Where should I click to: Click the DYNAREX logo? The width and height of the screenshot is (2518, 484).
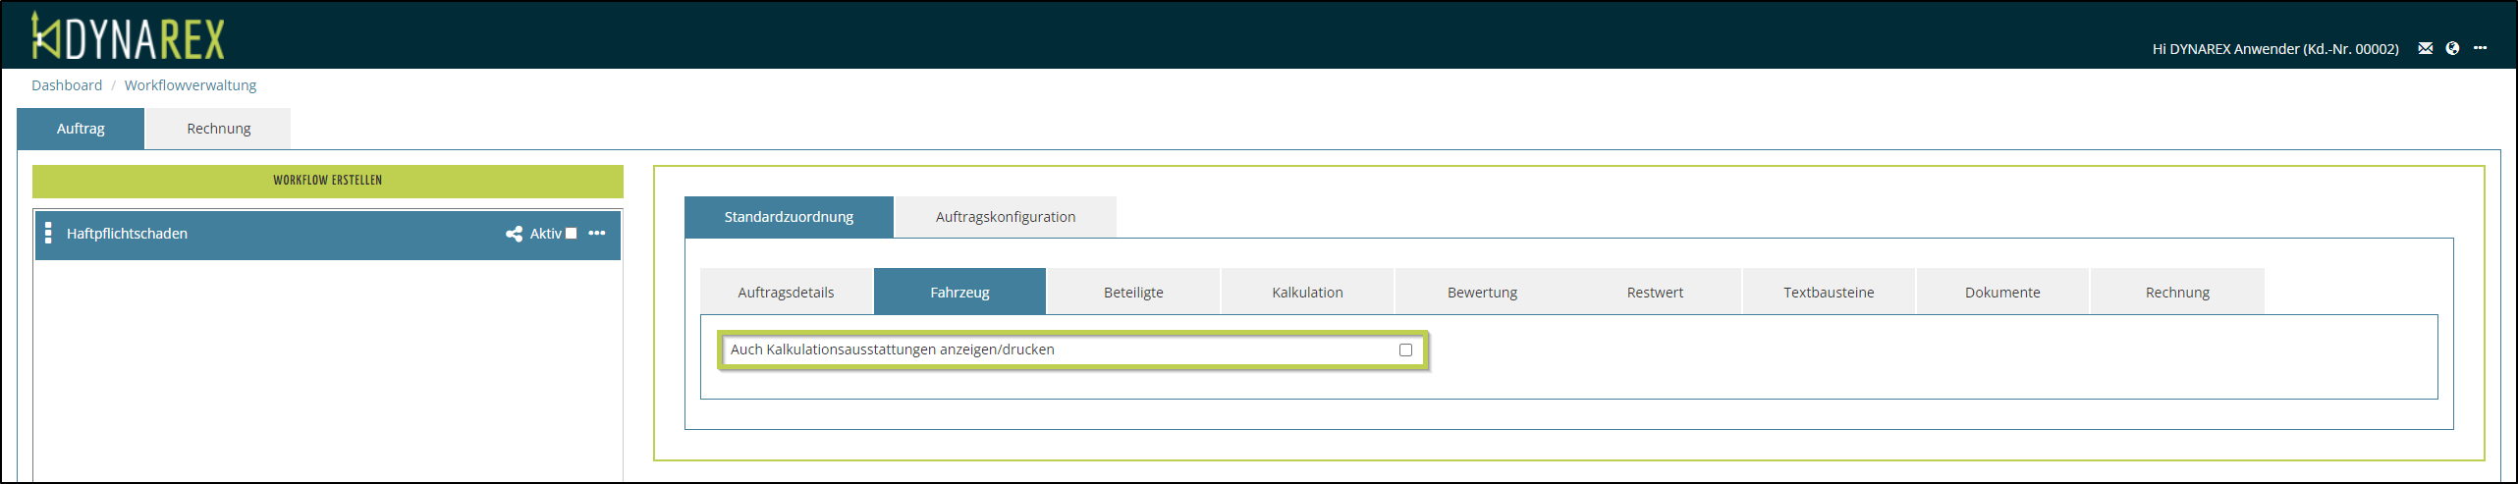(129, 37)
